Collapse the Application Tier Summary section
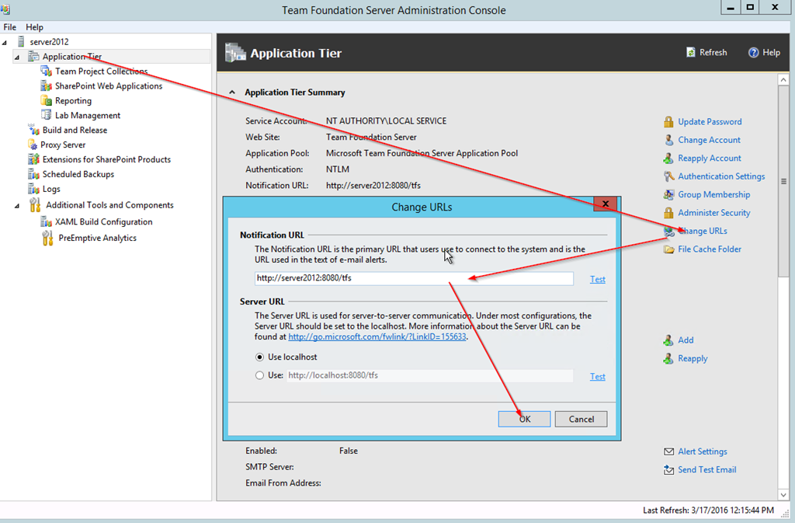 231,92
